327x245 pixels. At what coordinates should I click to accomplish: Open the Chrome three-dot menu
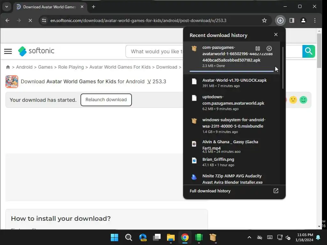[x=315, y=20]
